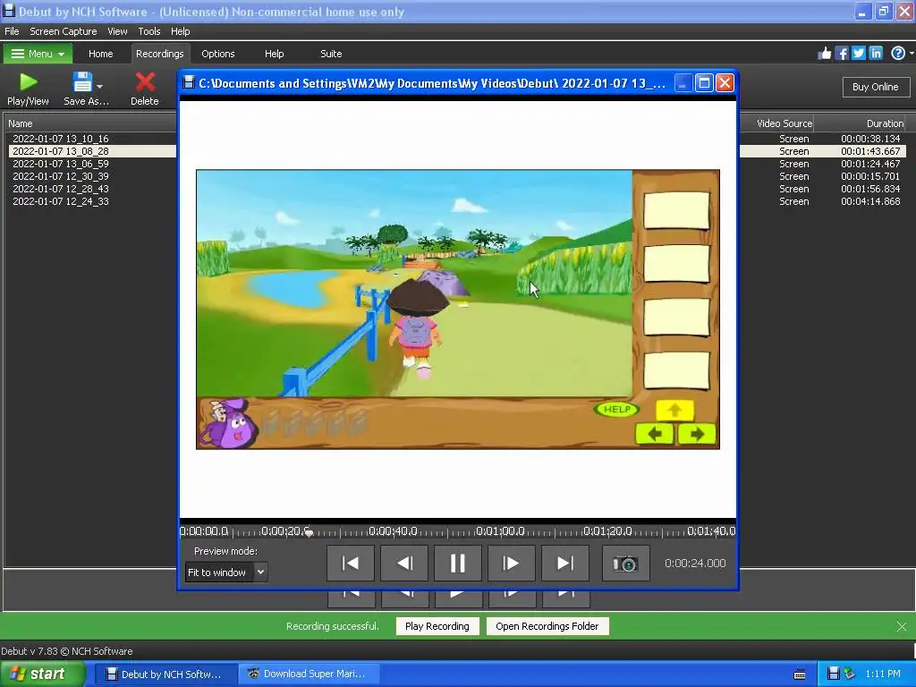Click the Buy Online button
The width and height of the screenshot is (916, 687).
[x=875, y=87]
